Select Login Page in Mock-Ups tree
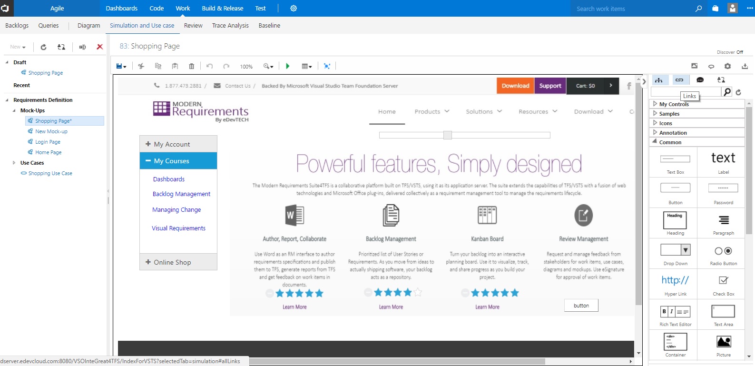Screen dimensions: 755x366 [x=48, y=142]
